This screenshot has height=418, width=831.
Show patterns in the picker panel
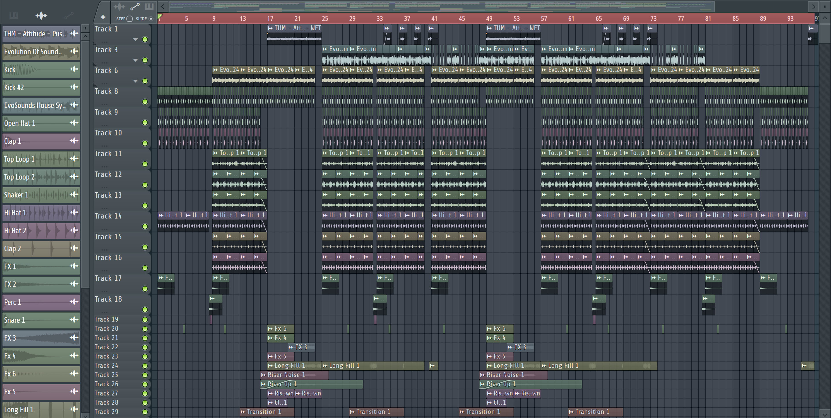(x=14, y=15)
